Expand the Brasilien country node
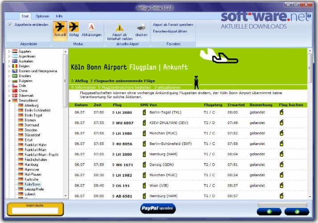The width and height of the screenshot is (318, 223). point(9,76)
